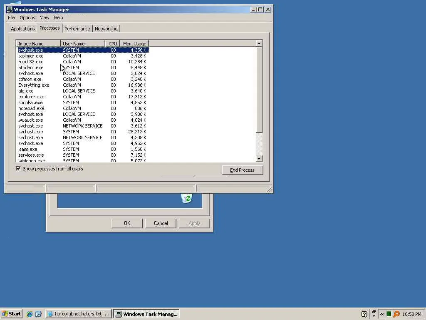Click the Windows Task Manager taskbar button

click(x=146, y=314)
